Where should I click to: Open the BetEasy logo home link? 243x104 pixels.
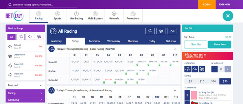click(14, 16)
